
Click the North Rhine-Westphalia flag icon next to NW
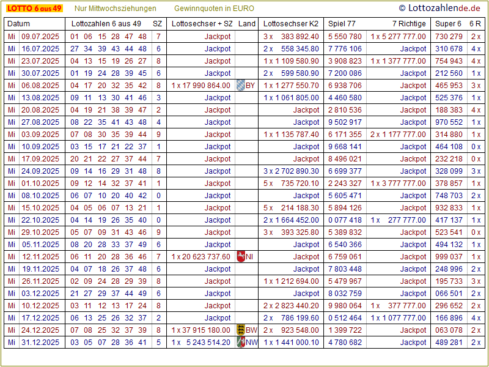tap(241, 342)
